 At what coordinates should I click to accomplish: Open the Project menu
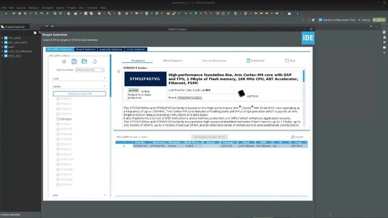72,8
